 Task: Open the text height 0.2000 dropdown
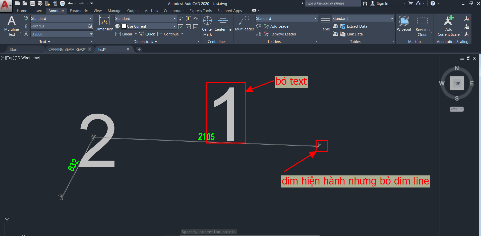[x=91, y=34]
